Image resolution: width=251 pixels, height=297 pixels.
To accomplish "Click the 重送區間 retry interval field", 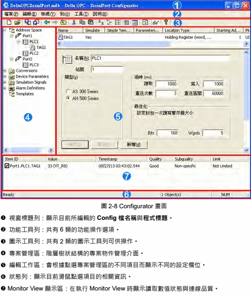I will 213,93.
